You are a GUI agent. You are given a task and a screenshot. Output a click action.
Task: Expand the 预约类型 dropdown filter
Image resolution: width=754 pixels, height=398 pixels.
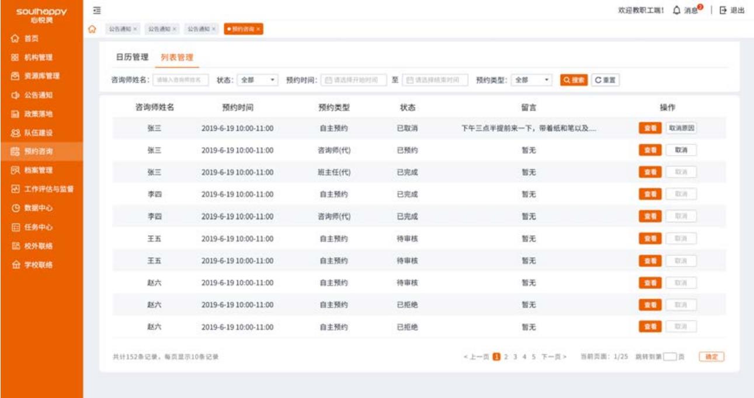coord(531,80)
